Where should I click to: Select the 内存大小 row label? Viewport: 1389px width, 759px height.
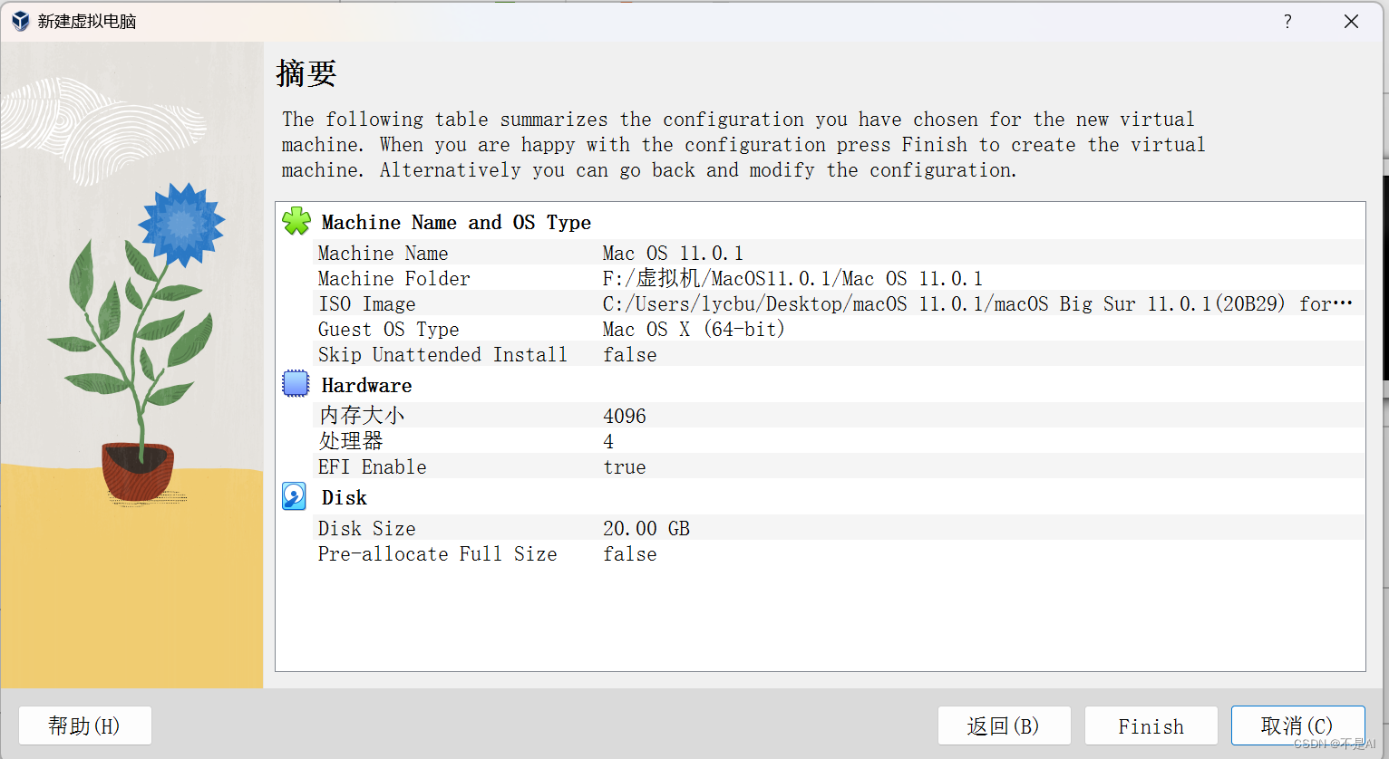[361, 416]
